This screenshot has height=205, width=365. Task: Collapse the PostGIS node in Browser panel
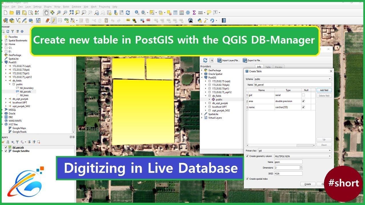point(2,62)
